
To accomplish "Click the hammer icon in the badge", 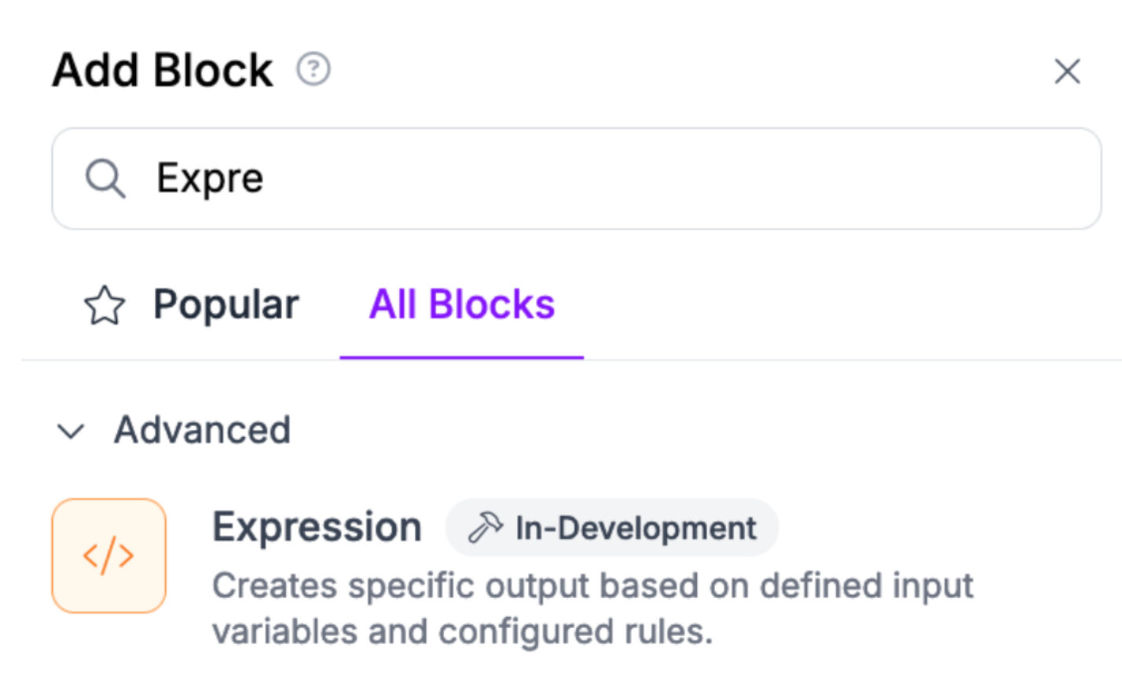I will point(485,527).
